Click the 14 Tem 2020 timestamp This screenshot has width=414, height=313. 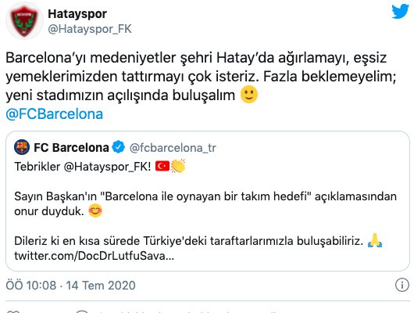(101, 286)
